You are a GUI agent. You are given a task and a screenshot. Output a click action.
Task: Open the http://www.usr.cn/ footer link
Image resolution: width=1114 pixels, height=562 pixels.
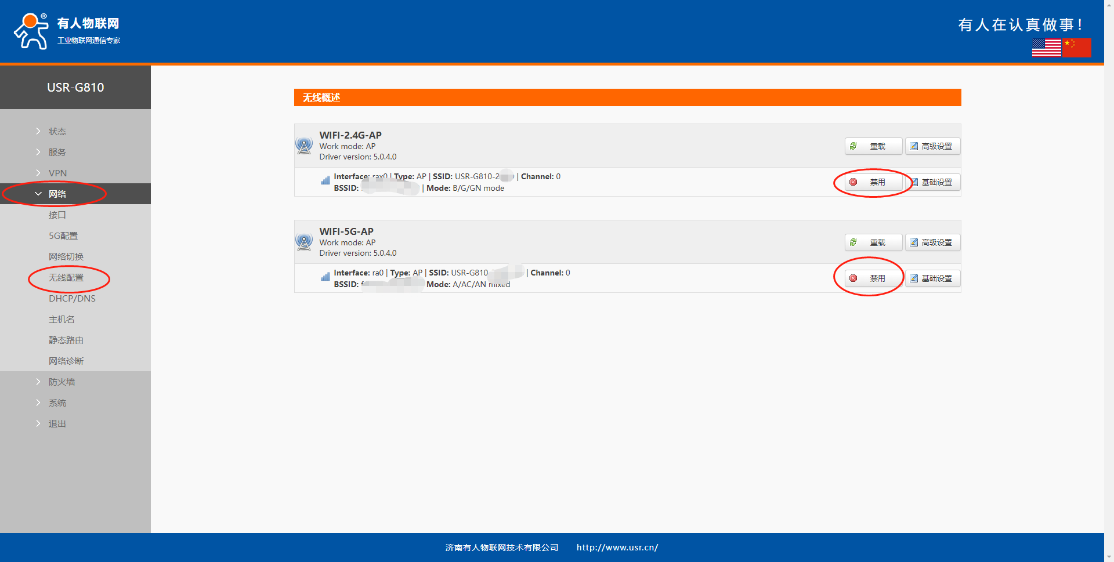click(617, 548)
